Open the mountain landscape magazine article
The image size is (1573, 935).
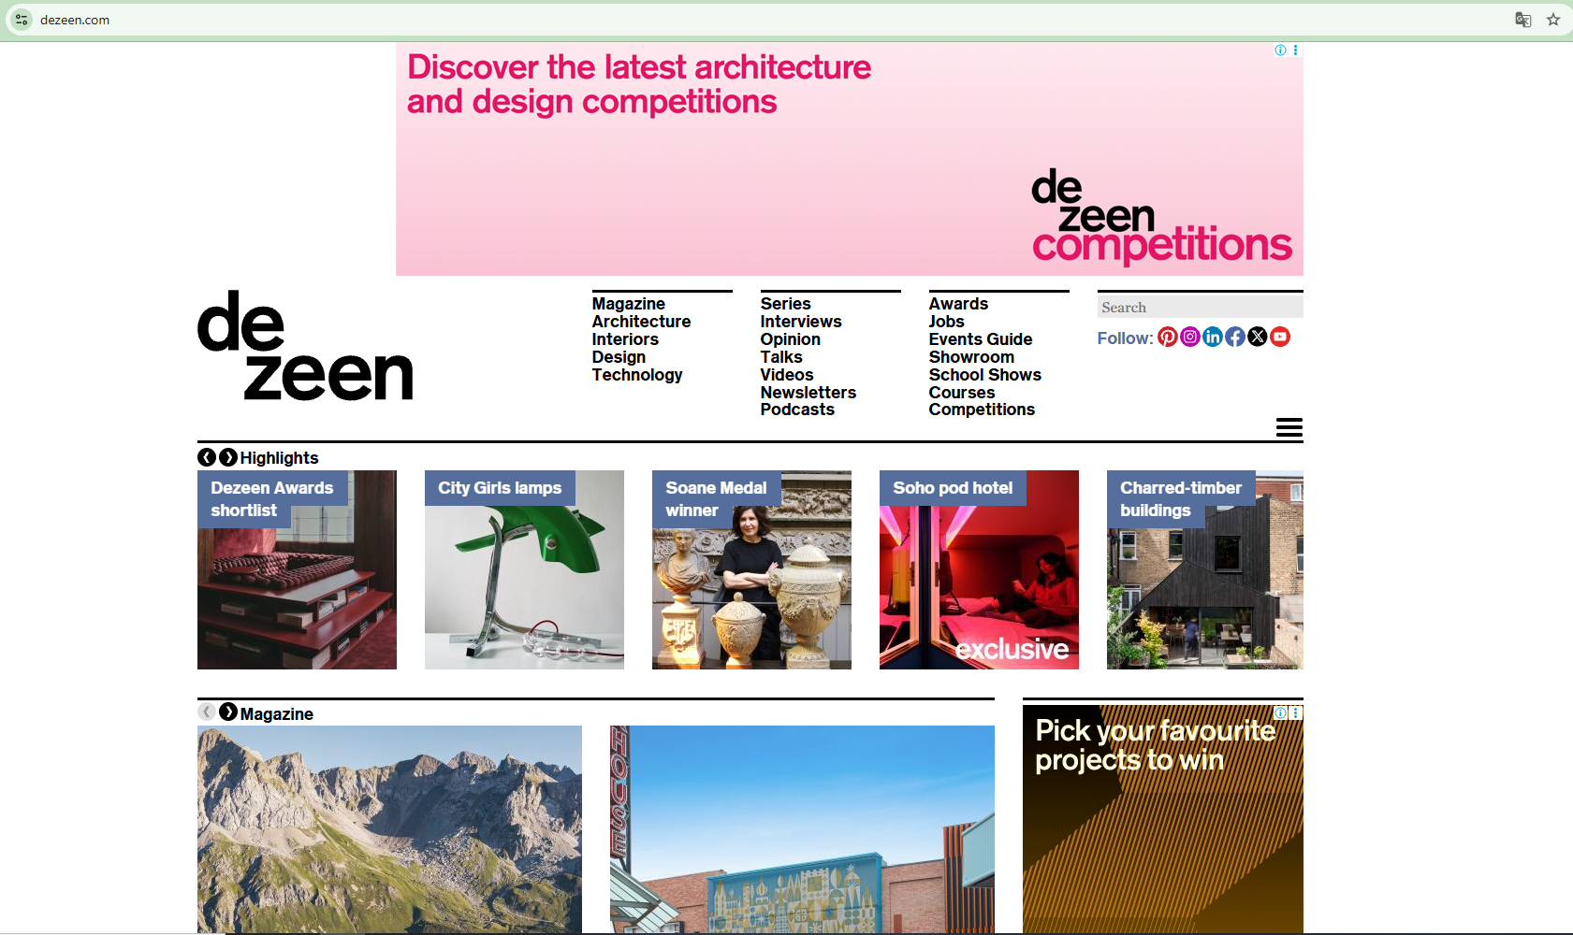[x=389, y=829]
